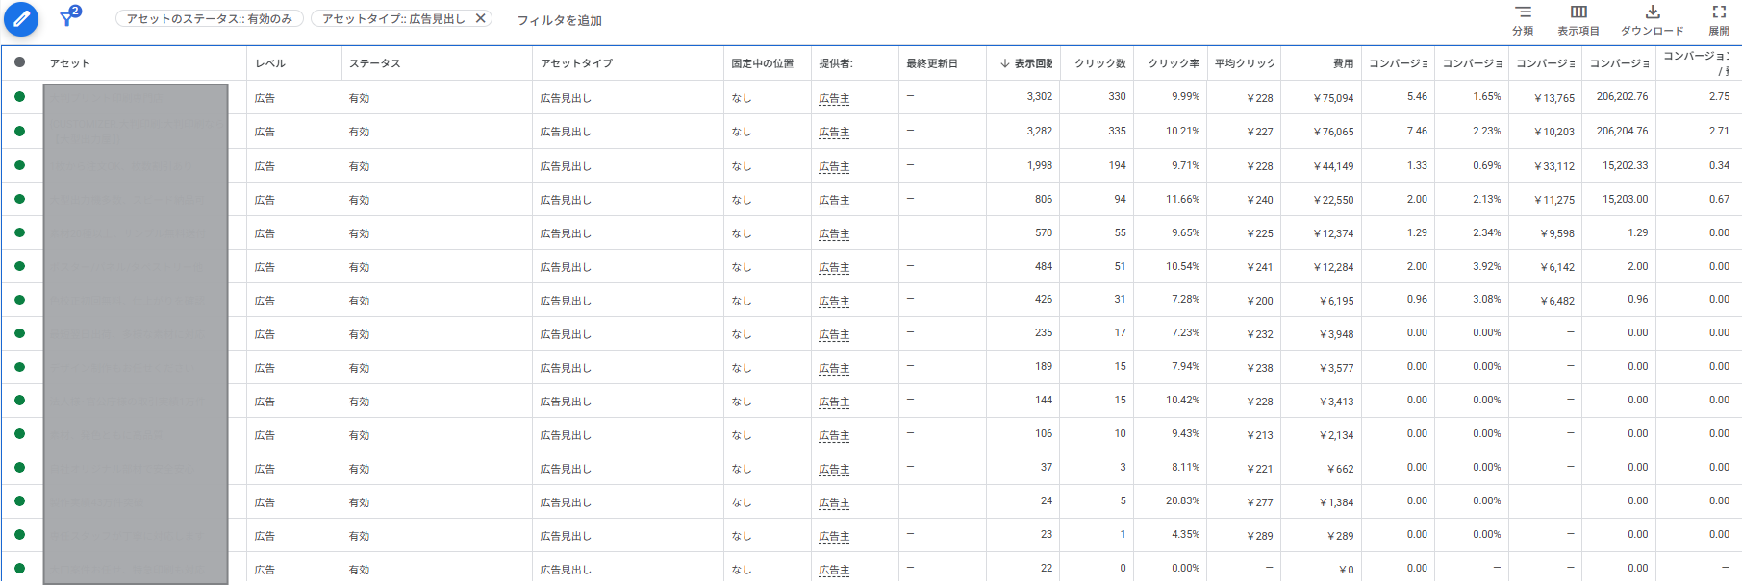1742x585 pixels.
Task: Open status dropdown for row with 22 impressions
Action: 19,568
